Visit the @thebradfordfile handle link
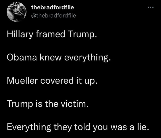The width and height of the screenshot is (161, 138). tap(54, 16)
